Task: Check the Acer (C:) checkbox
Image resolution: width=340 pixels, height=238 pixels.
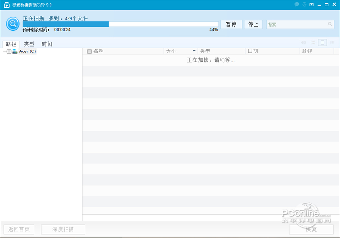Action: tap(9, 51)
